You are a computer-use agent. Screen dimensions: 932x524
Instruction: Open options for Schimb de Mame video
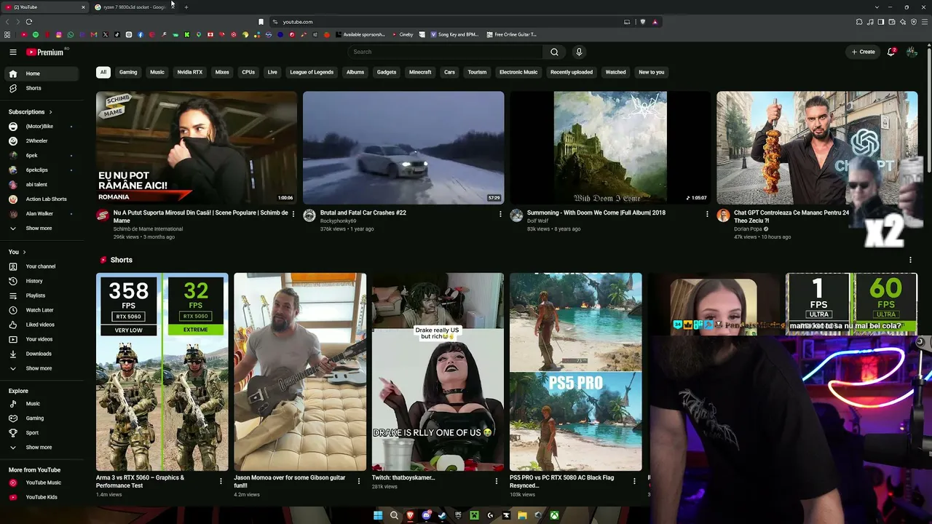coord(293,214)
